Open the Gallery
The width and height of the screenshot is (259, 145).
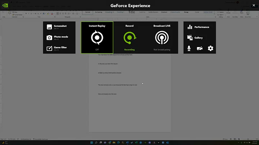(195, 38)
